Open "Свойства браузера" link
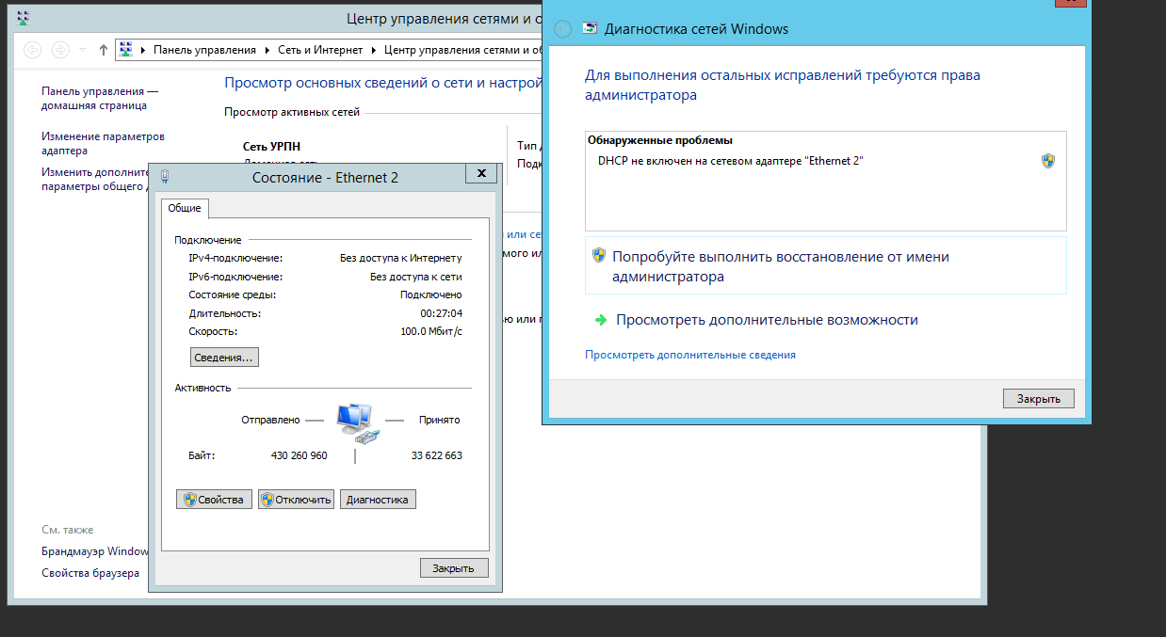The height and width of the screenshot is (637, 1166). coord(90,573)
